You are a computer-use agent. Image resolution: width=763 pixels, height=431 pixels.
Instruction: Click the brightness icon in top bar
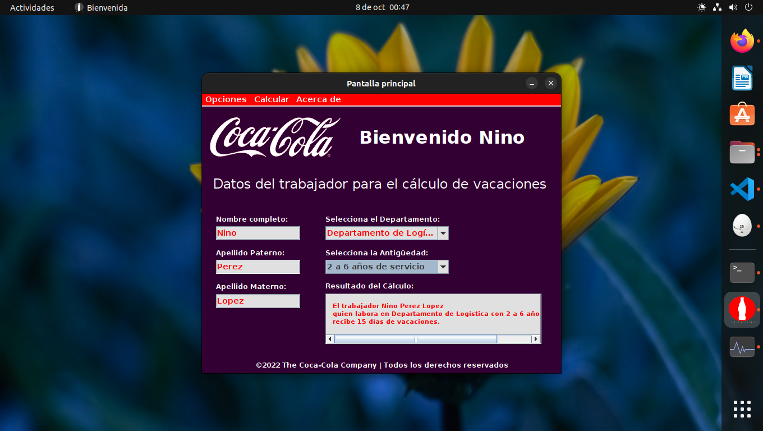click(x=702, y=7)
